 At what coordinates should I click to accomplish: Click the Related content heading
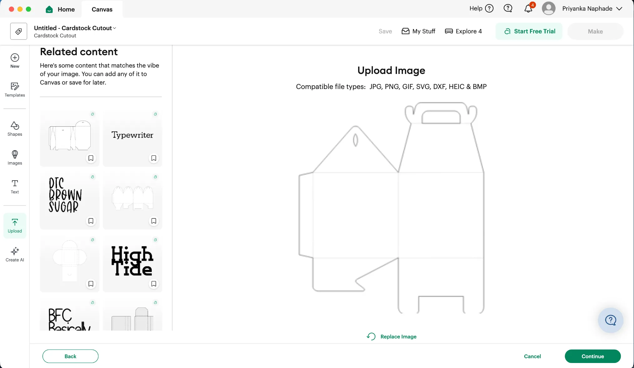pyautogui.click(x=79, y=52)
